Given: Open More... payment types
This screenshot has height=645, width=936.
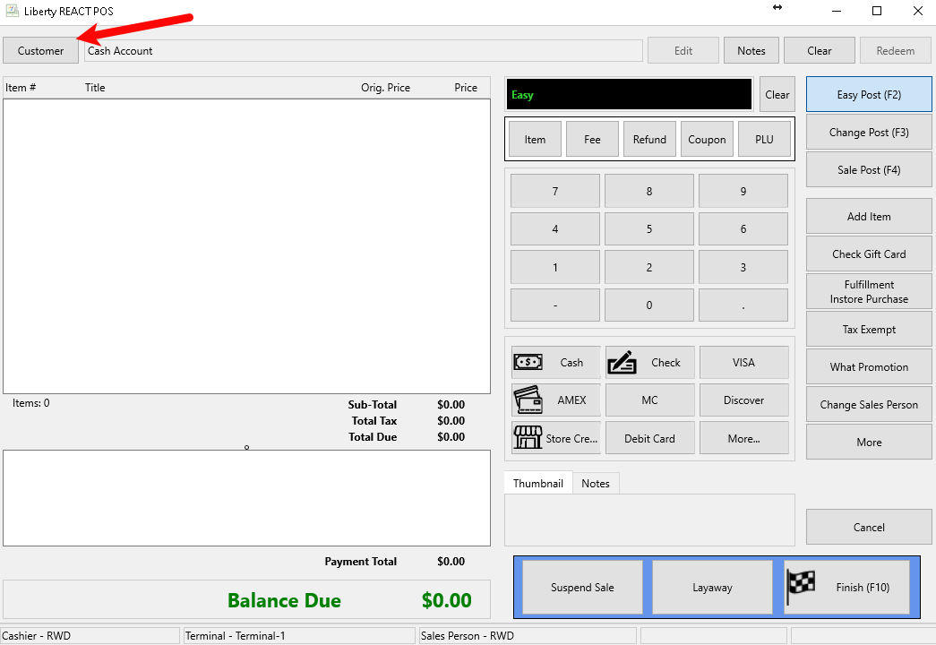Looking at the screenshot, I should point(743,438).
